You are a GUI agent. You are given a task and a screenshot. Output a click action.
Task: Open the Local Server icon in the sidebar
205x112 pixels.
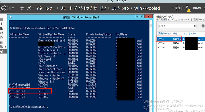pyautogui.click(x=2, y=24)
